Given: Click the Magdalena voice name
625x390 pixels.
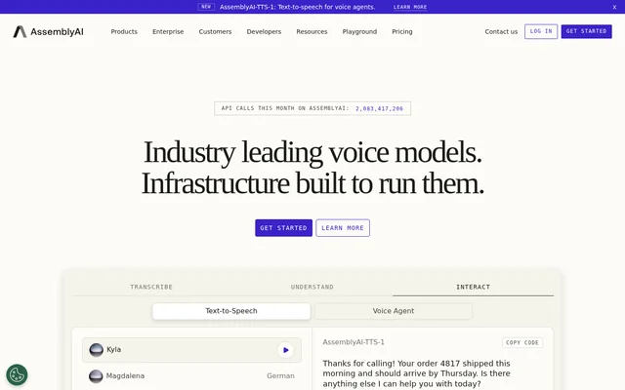Looking at the screenshot, I should tap(125, 375).
